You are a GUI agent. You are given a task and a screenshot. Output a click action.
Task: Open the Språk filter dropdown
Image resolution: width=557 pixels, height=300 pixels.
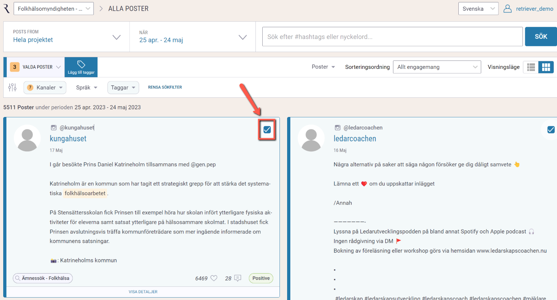coord(87,87)
